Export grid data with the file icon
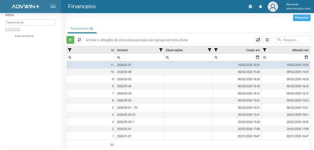The image size is (314, 150). pyautogui.click(x=267, y=40)
